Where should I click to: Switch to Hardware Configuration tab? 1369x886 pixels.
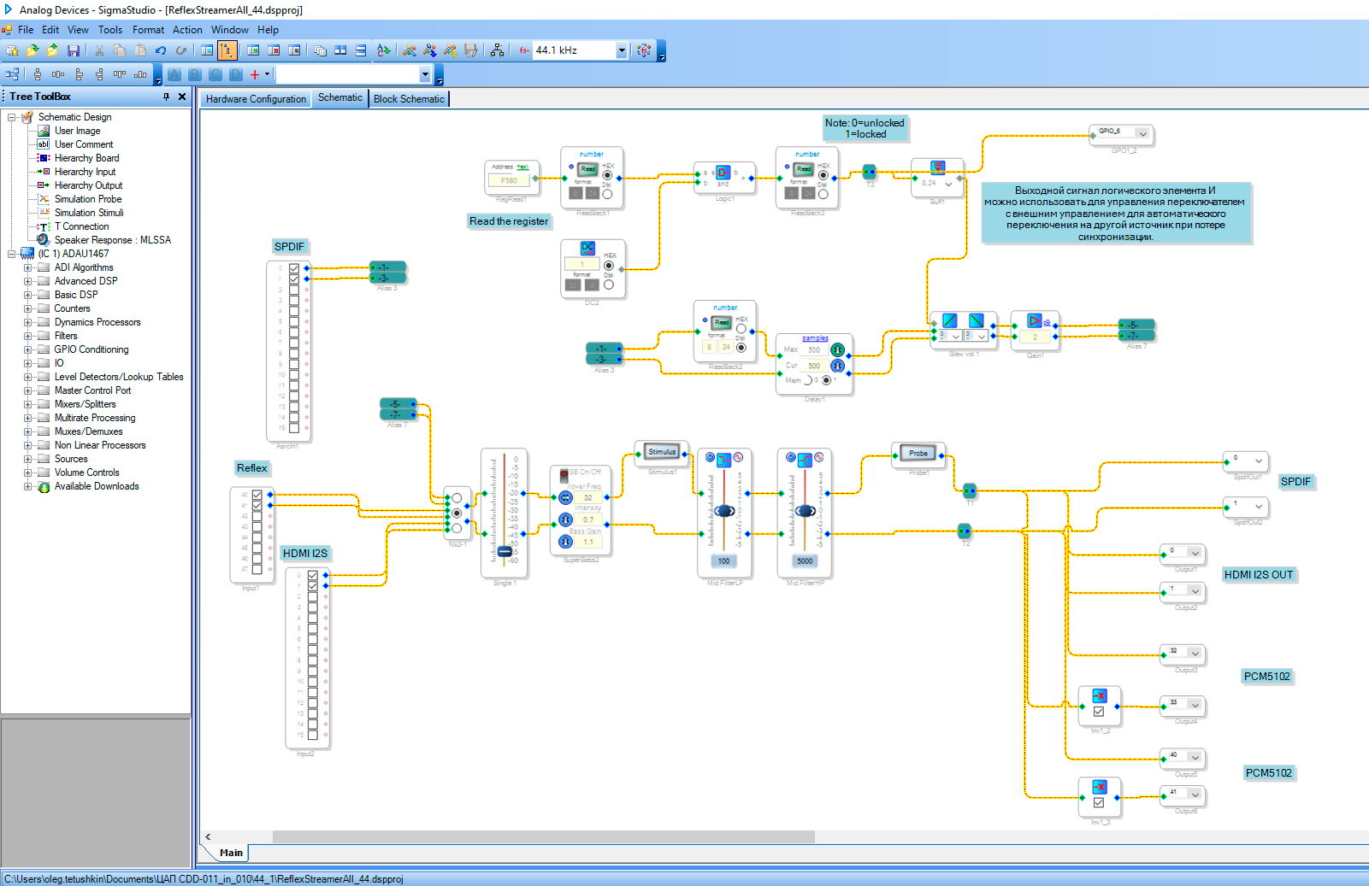(256, 99)
